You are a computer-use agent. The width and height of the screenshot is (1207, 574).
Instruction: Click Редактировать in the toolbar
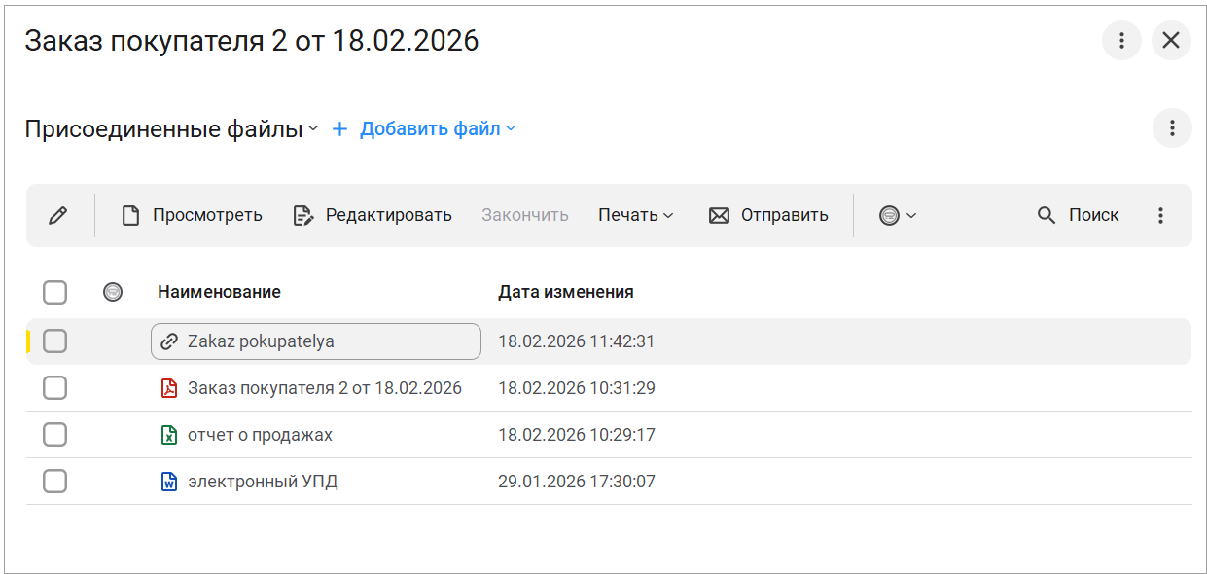coord(373,216)
